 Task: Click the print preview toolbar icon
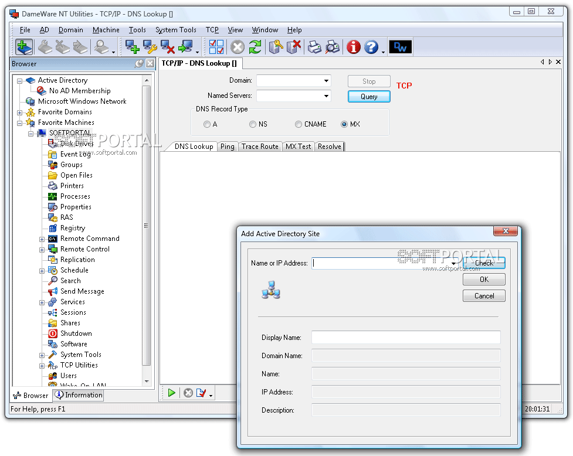pos(332,47)
